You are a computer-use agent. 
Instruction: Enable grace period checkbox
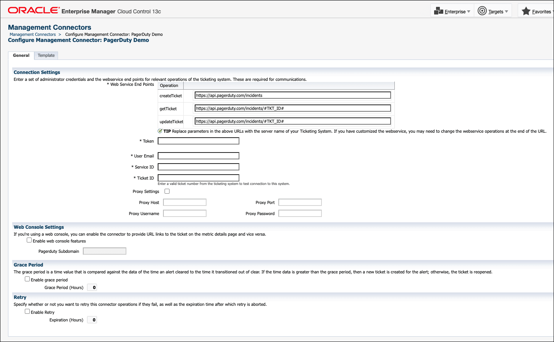(x=27, y=279)
